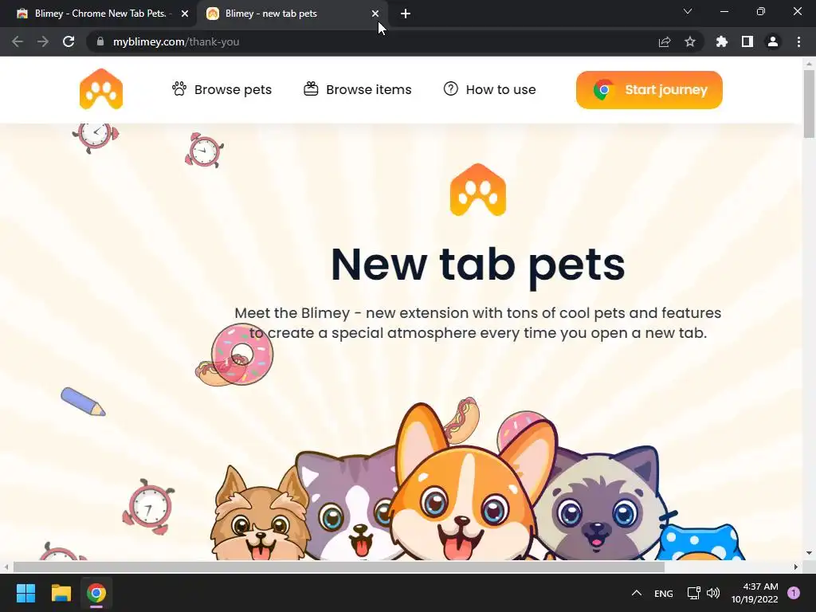Go back to the previous page

point(18,41)
